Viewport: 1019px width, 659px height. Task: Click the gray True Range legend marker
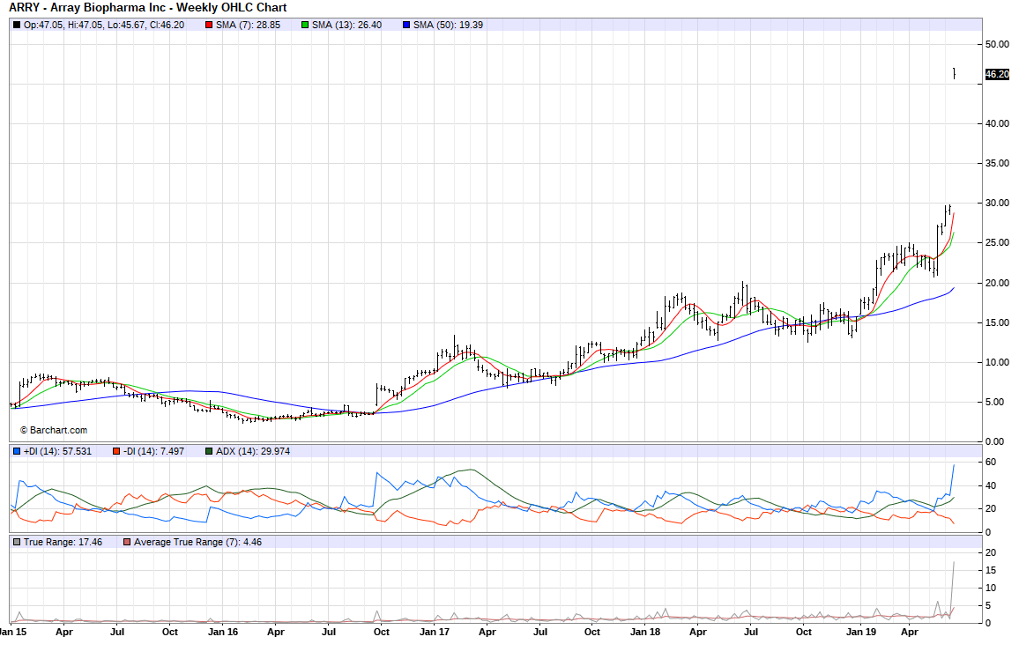click(x=17, y=542)
